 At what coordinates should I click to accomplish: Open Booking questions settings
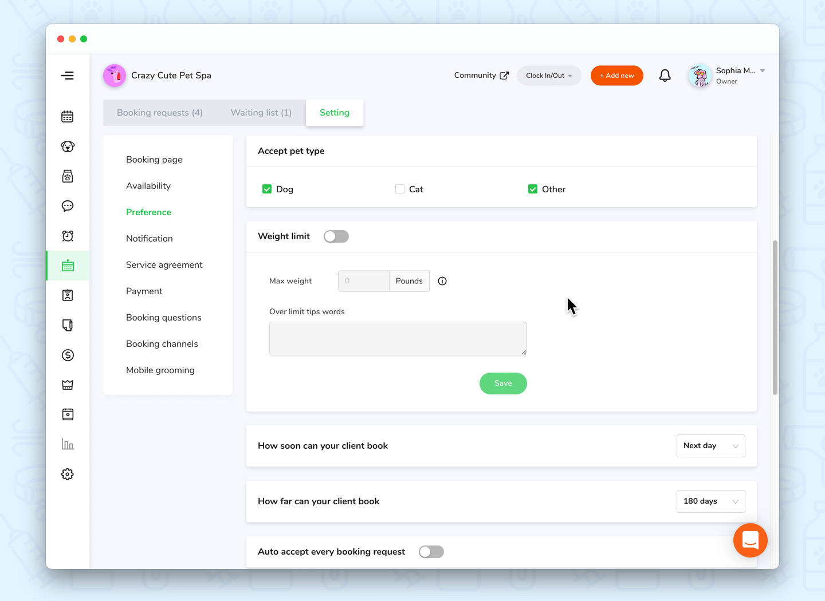(164, 318)
